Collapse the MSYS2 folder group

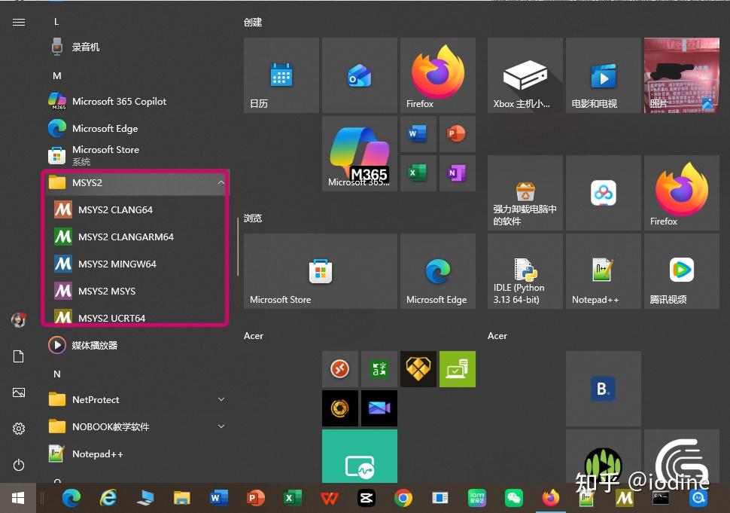pyautogui.click(x=221, y=182)
